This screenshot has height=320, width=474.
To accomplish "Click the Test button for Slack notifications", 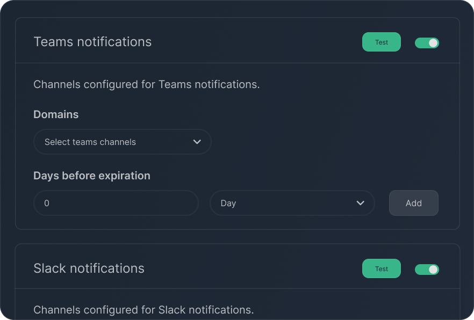I will [x=381, y=269].
